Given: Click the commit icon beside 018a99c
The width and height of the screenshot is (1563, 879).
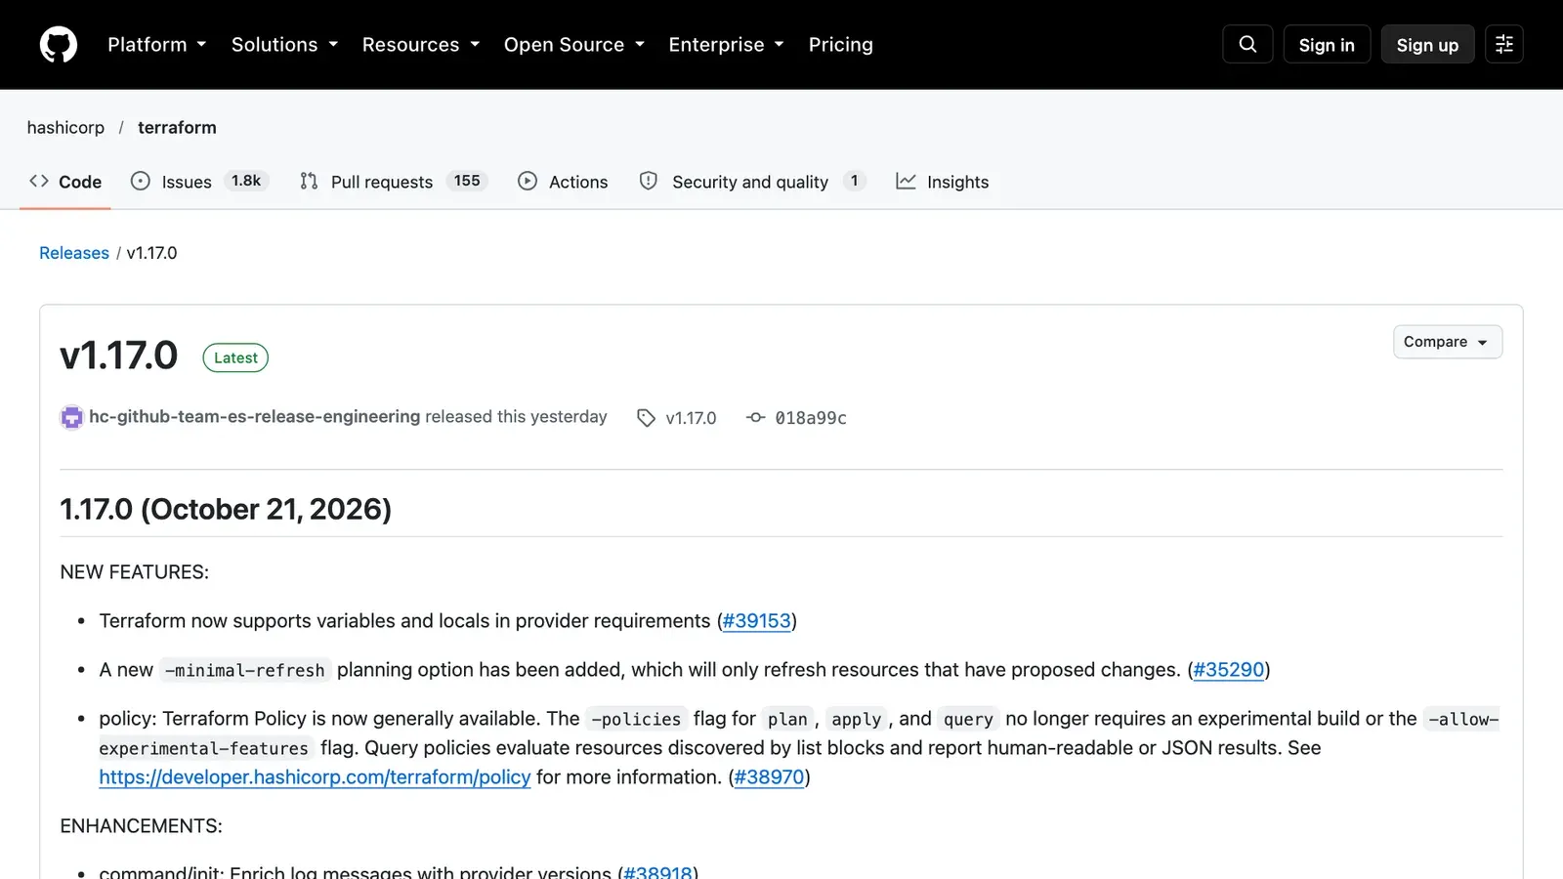Looking at the screenshot, I should coord(755,417).
